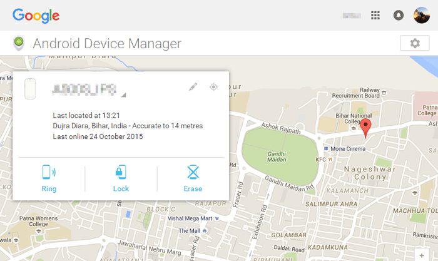Click Bihar National College marker icon
This screenshot has width=438, height=261.
[x=354, y=128]
